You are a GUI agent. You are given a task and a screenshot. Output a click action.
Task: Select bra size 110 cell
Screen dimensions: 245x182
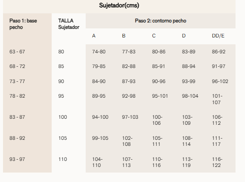pos(63,159)
